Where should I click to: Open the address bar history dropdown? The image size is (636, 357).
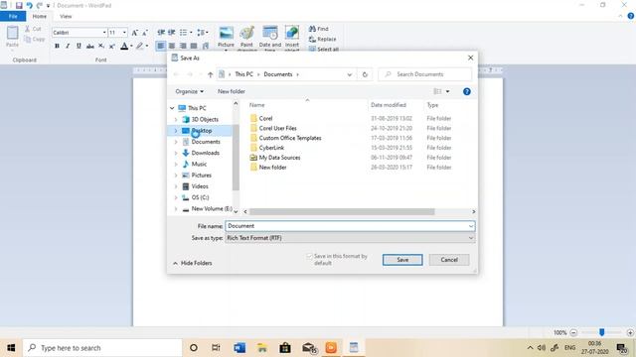point(349,74)
